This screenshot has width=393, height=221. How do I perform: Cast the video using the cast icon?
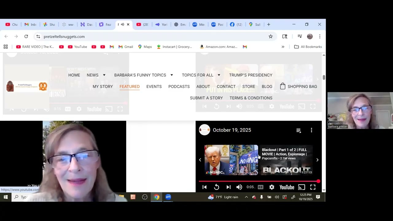pos(302,187)
